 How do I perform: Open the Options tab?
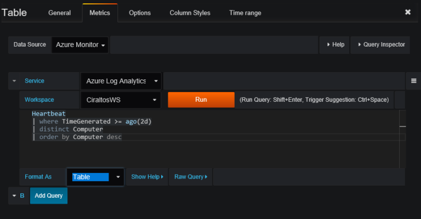tap(140, 13)
